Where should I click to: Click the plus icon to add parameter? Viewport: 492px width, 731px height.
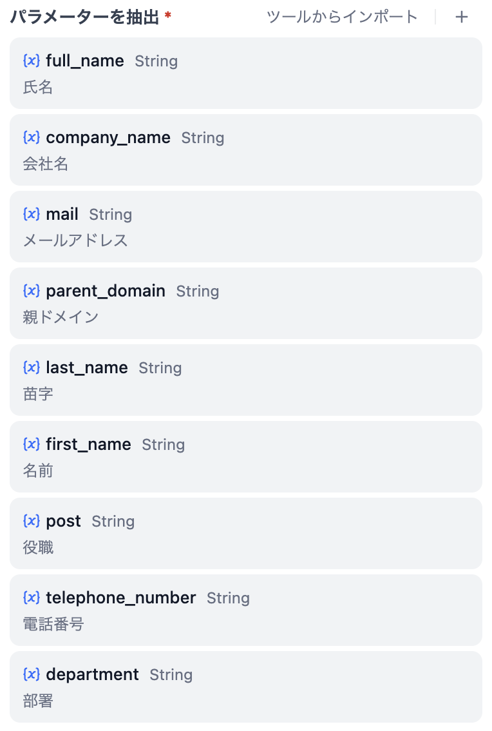[461, 17]
